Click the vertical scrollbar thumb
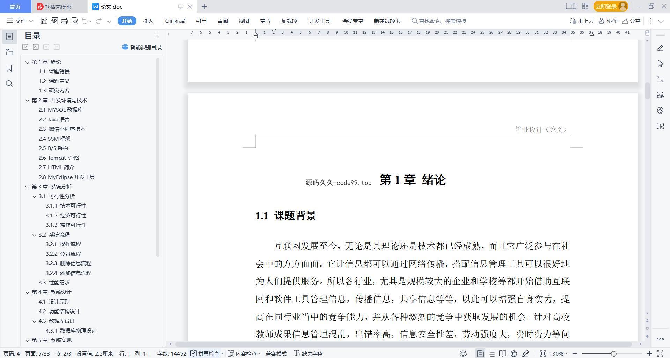The width and height of the screenshot is (670, 358). click(x=647, y=91)
